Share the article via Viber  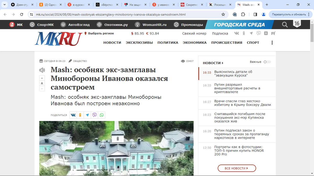pyautogui.click(x=94, y=115)
